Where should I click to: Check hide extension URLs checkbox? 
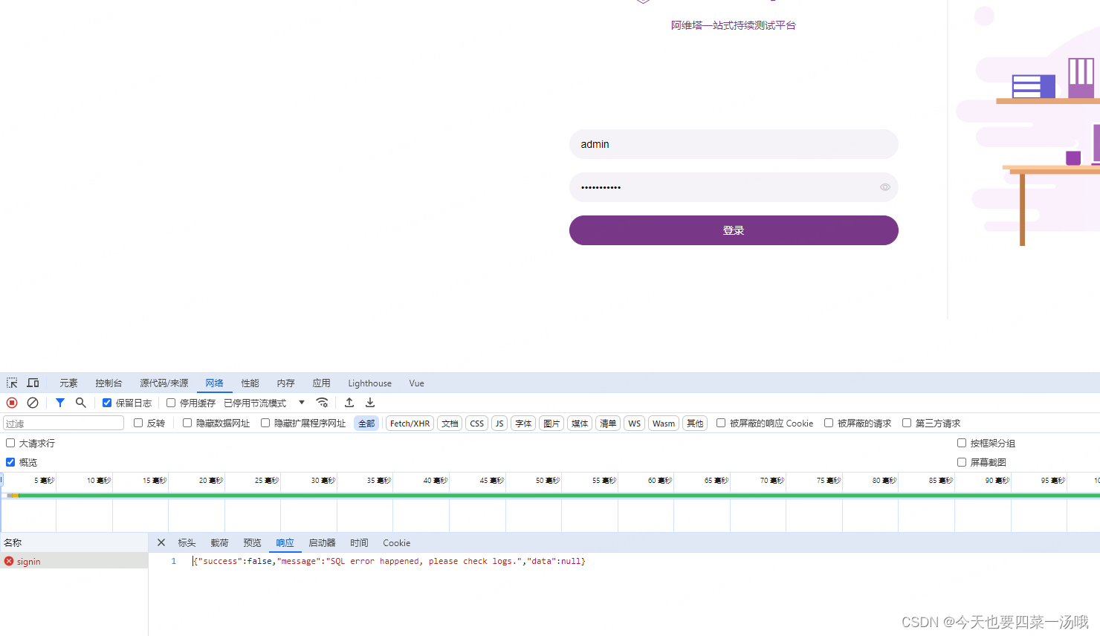pyautogui.click(x=265, y=423)
